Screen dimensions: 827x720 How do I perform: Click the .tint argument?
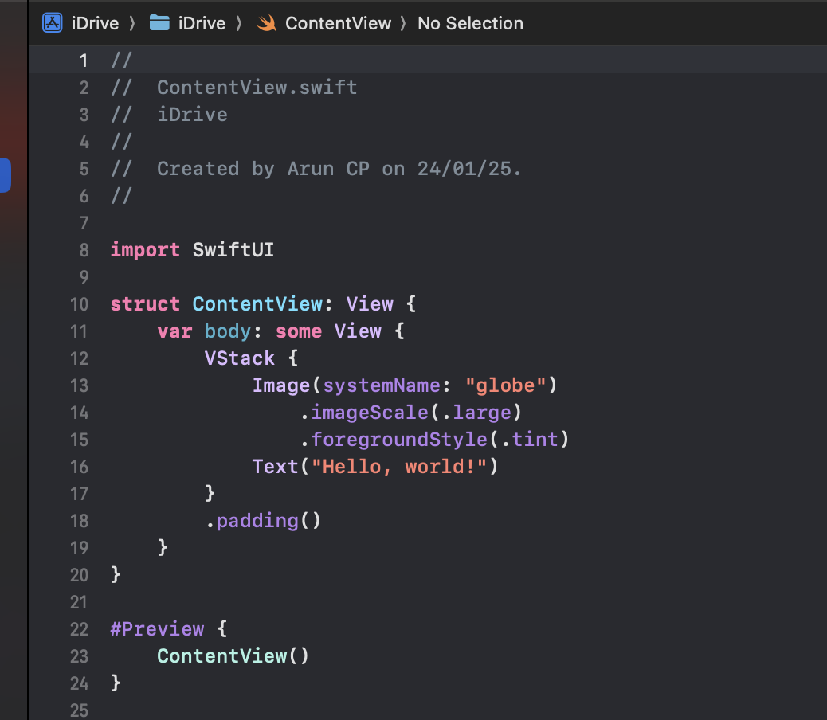(530, 440)
